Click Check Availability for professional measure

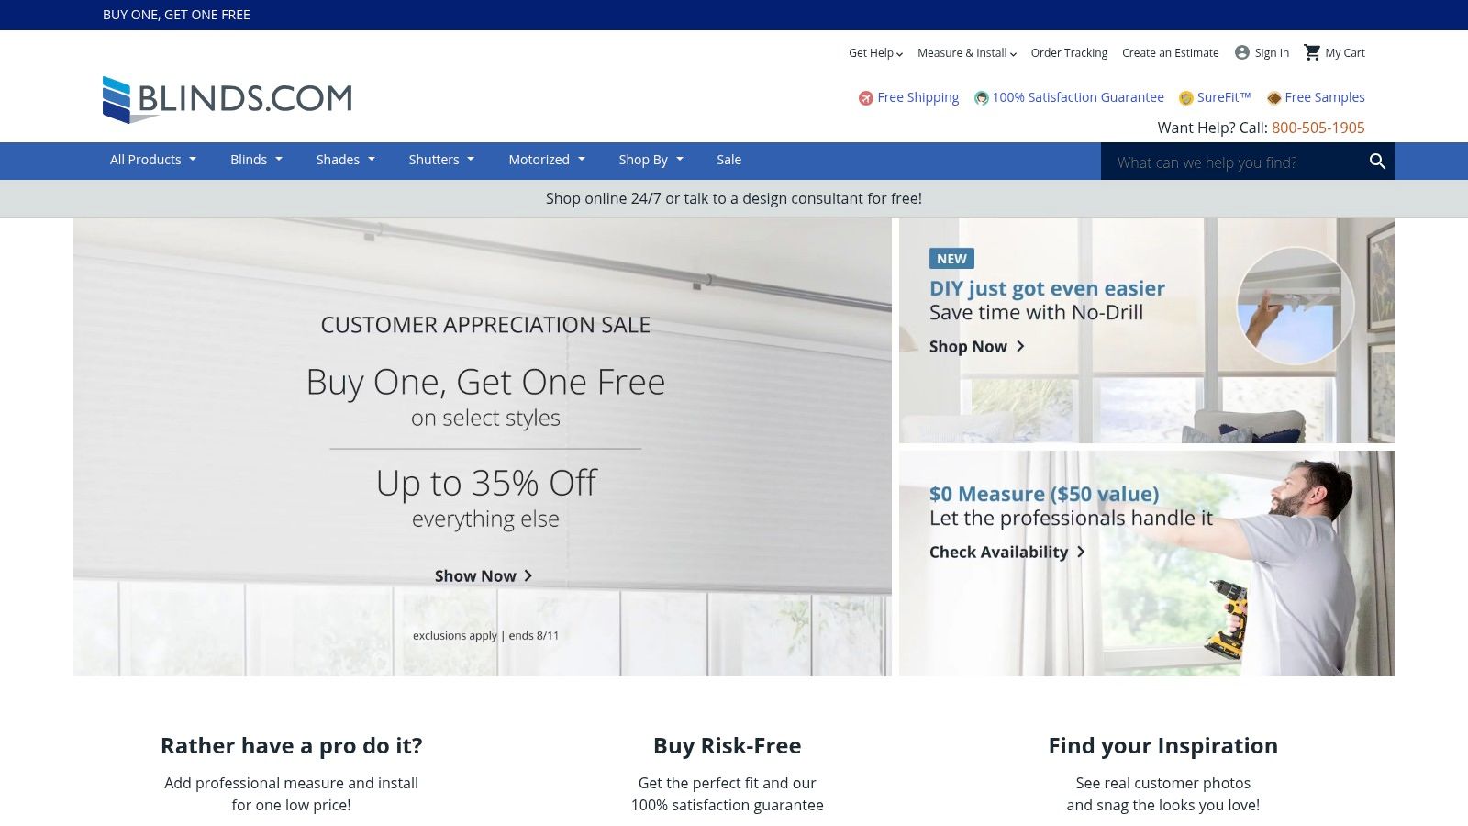1007,552
